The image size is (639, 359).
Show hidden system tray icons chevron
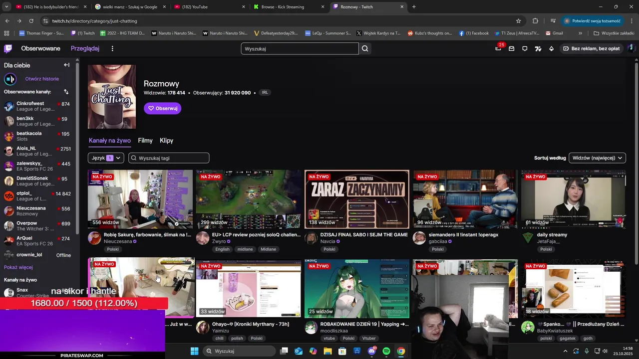coord(566,351)
